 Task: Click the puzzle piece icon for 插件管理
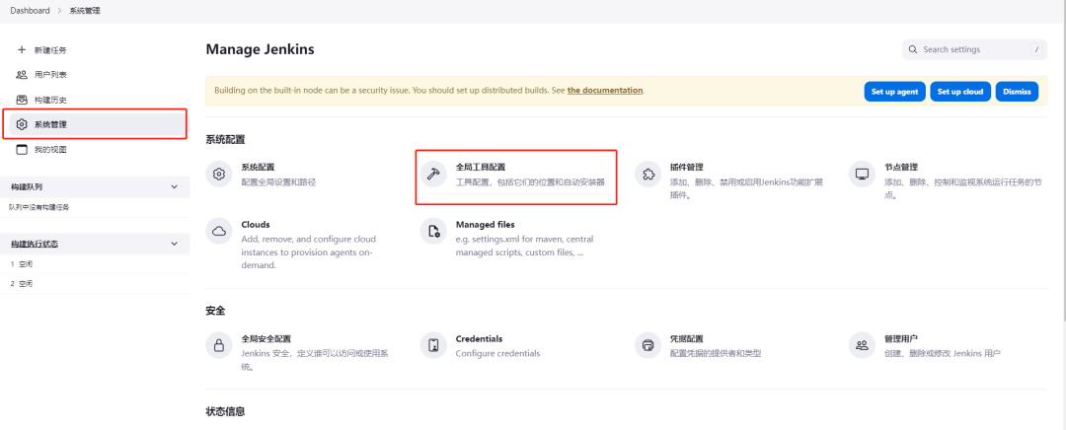(647, 174)
